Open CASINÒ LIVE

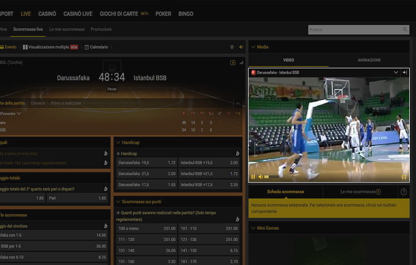tap(78, 14)
